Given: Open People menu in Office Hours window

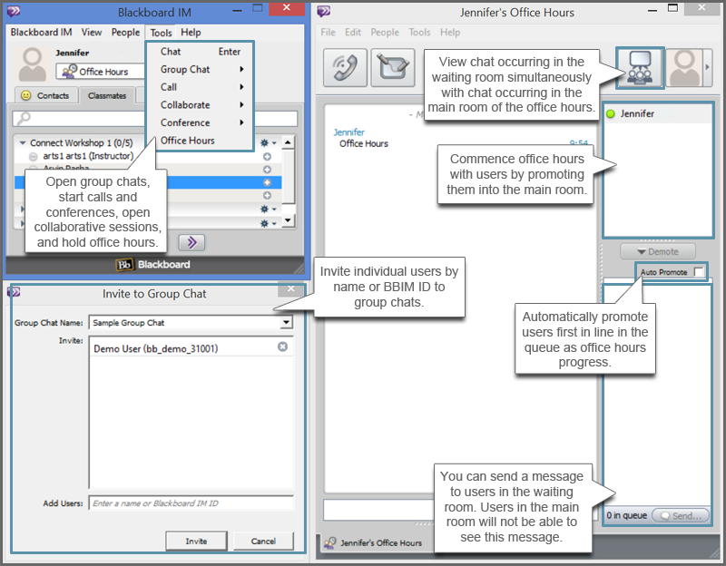Looking at the screenshot, I should [384, 33].
